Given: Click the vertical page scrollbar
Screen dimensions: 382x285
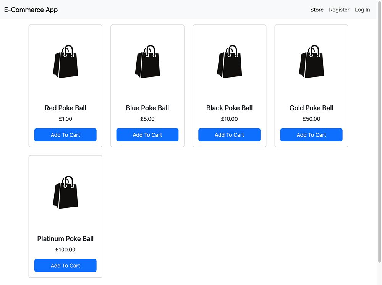Looking at the screenshot, I should coord(379,141).
